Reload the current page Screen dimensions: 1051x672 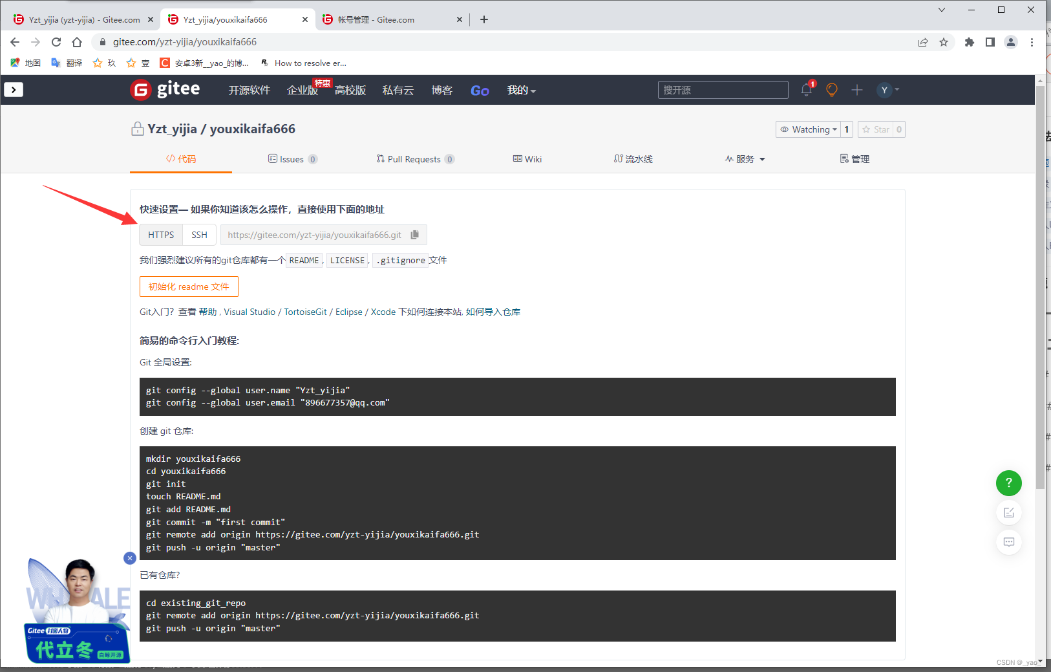56,42
